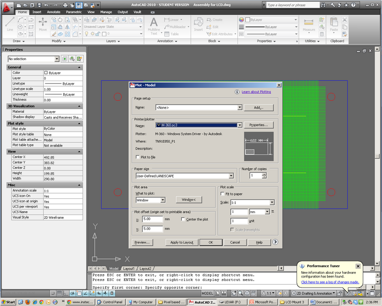Image resolution: width=382 pixels, height=306 pixels.
Task: Open the Multiline Text tool
Action: 154,27
